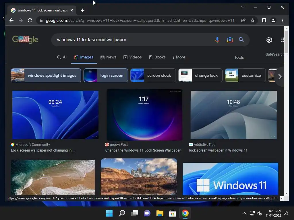Screen dimensions: 294x220
Task: Open focus assist moon icon
Action: [x=286, y=213]
